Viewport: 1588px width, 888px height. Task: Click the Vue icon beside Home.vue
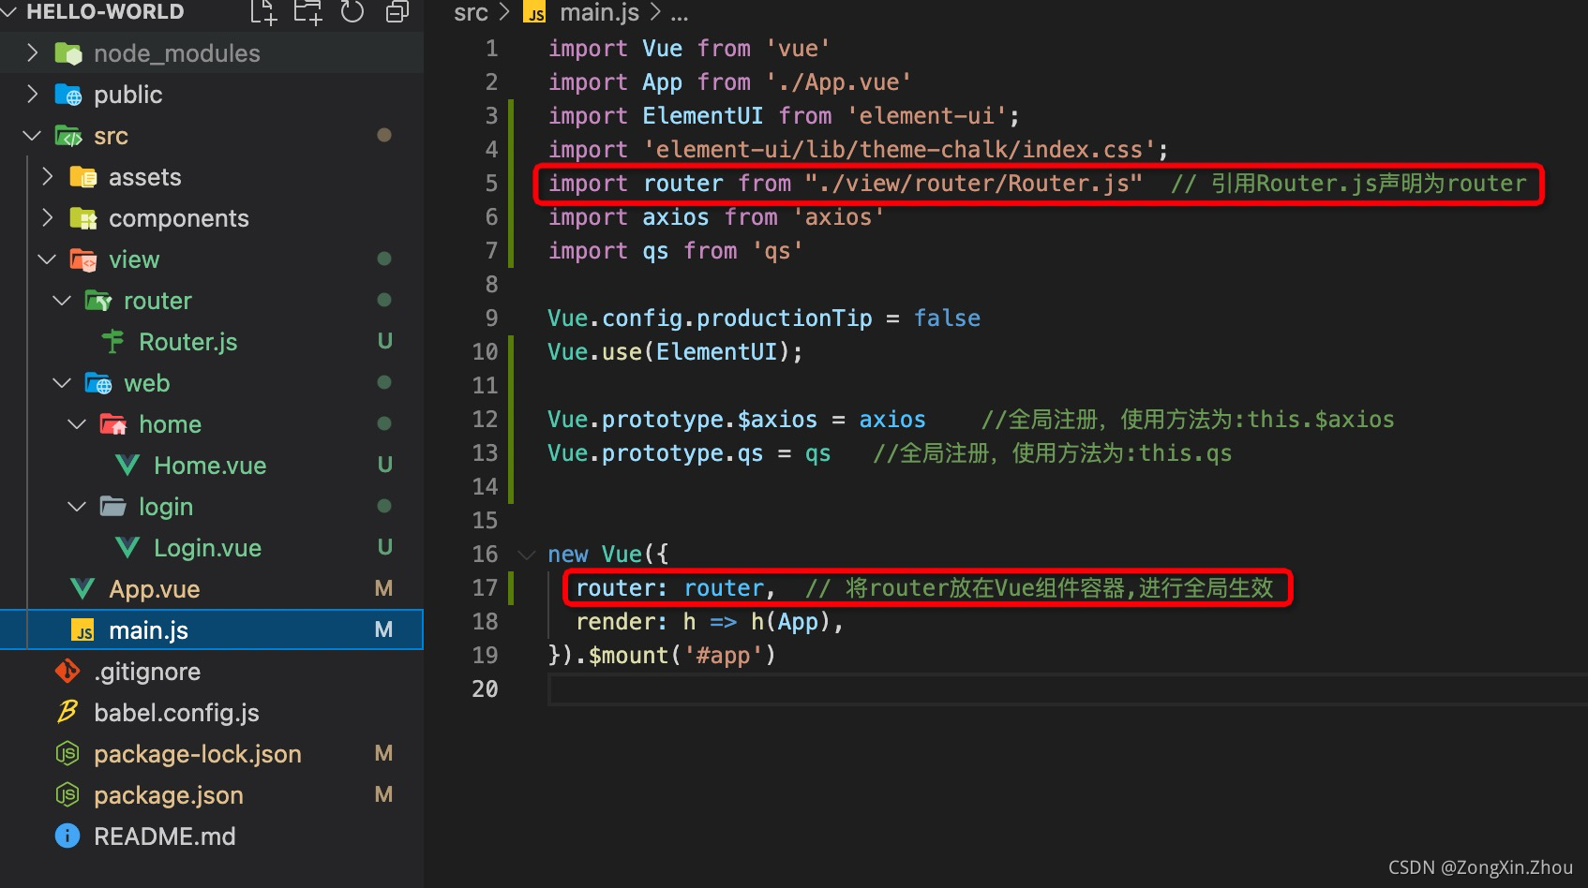127,466
